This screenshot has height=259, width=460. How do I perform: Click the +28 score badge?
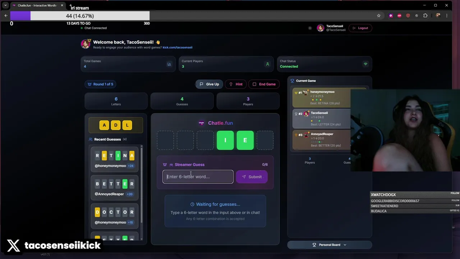(130, 166)
